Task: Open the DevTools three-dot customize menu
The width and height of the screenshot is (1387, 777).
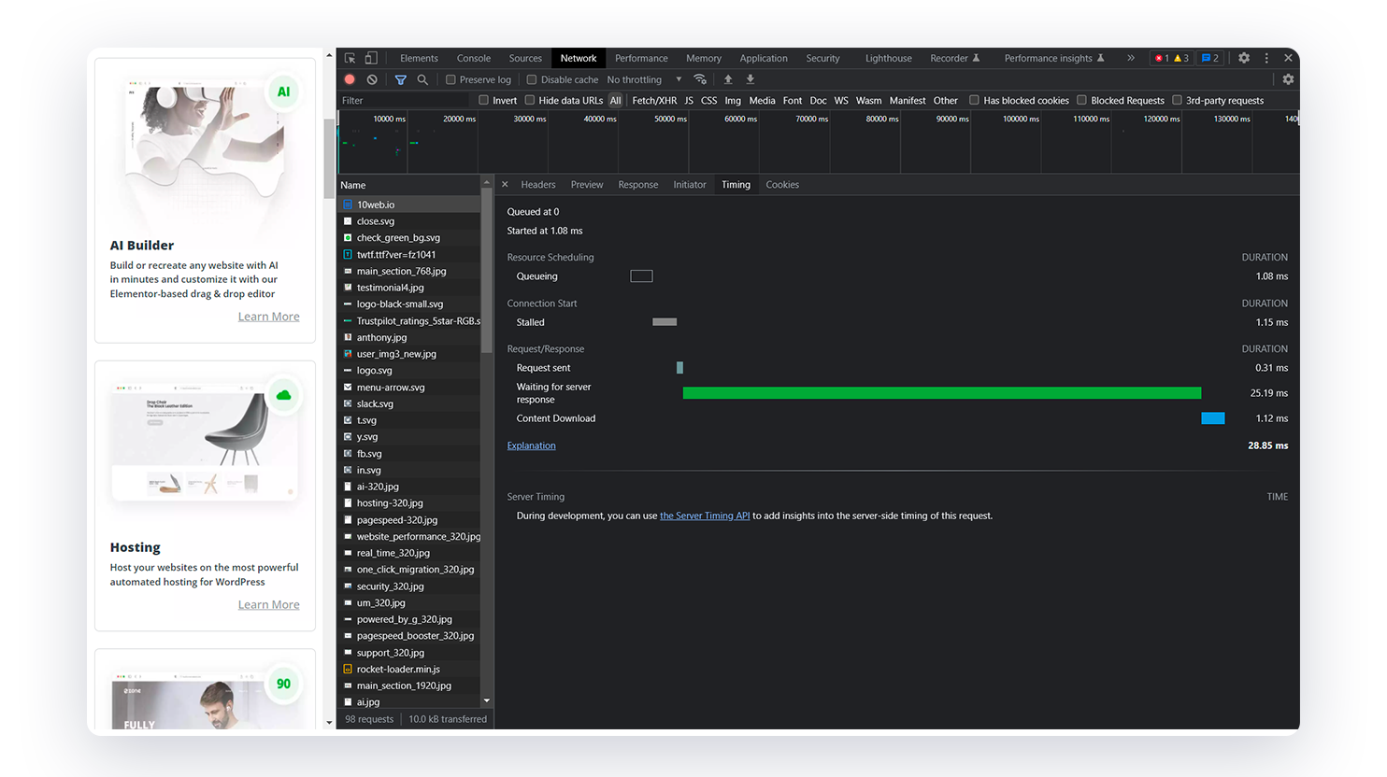Action: click(x=1266, y=58)
